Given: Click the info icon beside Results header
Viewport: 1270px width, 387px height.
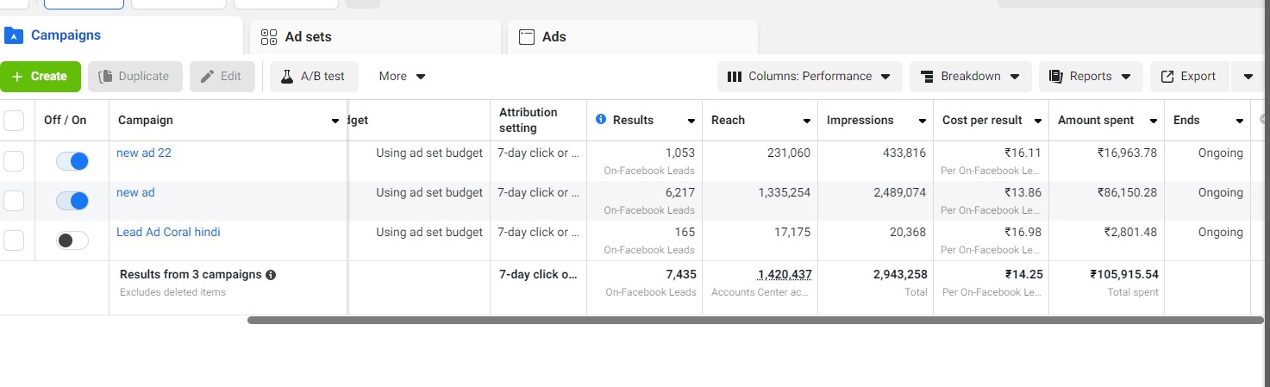Looking at the screenshot, I should (601, 120).
